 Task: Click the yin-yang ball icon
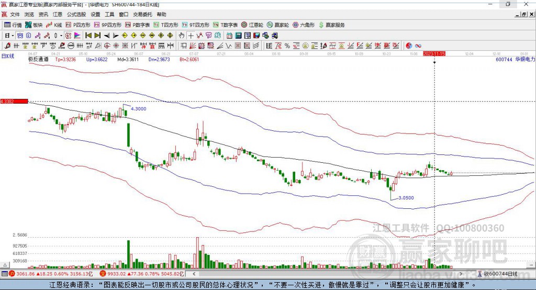coord(409,46)
